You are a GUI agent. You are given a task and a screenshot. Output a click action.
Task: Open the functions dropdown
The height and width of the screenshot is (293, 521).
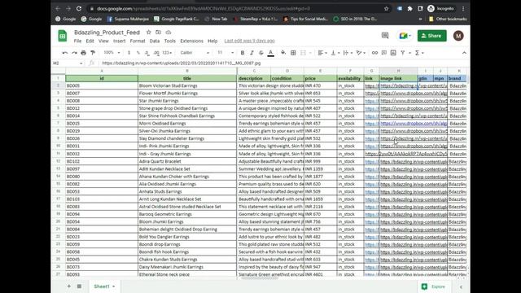coord(419,53)
